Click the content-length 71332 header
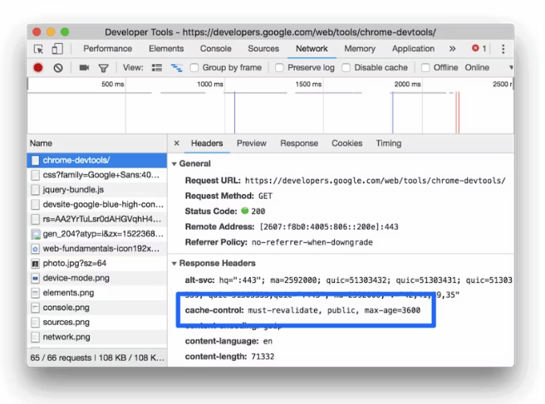The height and width of the screenshot is (404, 545). [229, 357]
